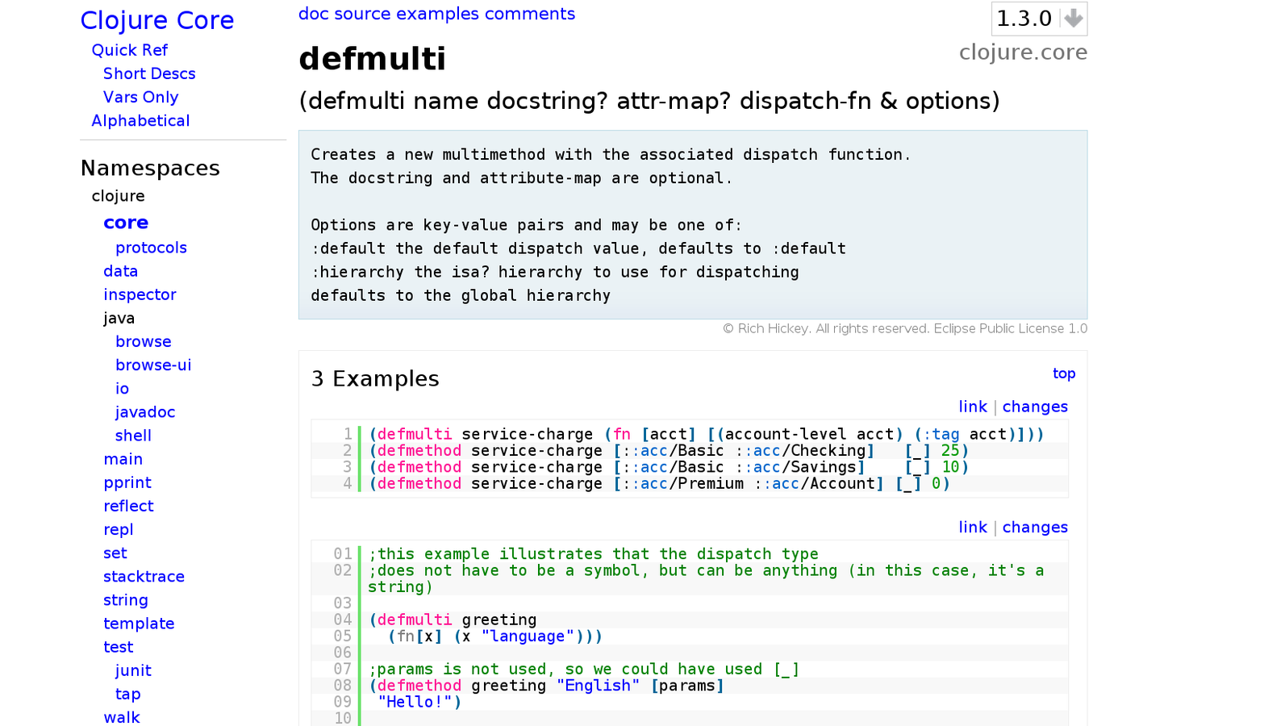Open the string namespace
This screenshot has height=726, width=1264.
click(x=126, y=599)
